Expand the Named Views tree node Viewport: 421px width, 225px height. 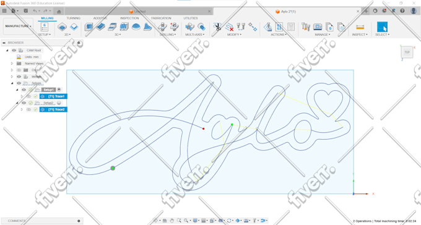(x=12, y=63)
